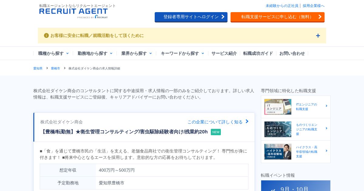Go to the 転職成功ガイド page
The image size is (364, 191).
tap(258, 53)
